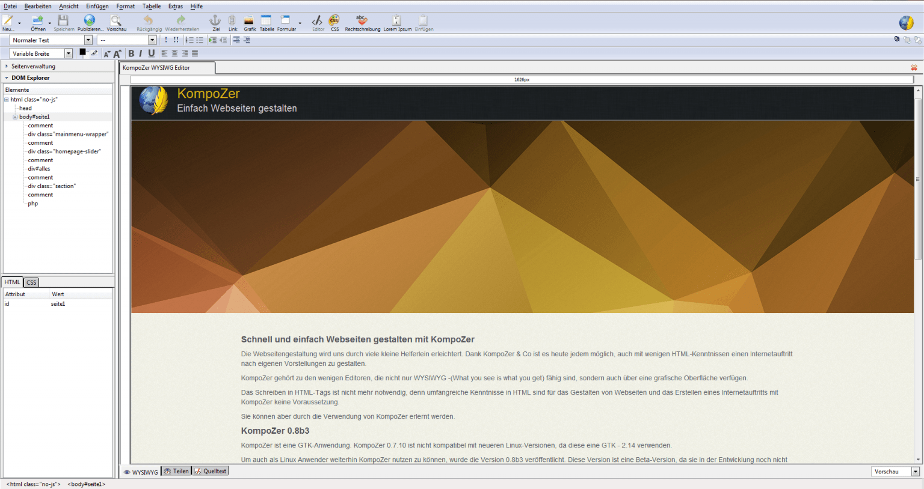
Task: Open the Format menu
Action: tap(125, 6)
